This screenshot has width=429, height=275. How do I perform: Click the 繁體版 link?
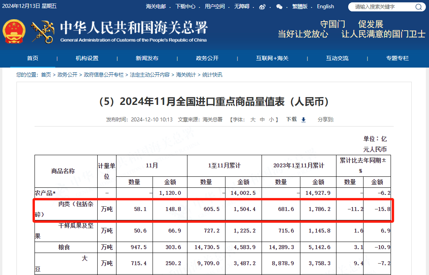(300, 6)
